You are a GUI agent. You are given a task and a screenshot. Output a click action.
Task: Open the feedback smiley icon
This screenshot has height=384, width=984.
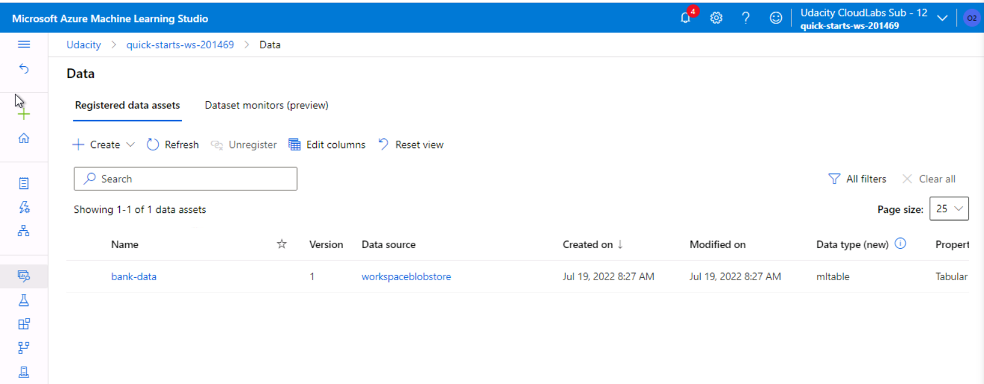click(x=775, y=18)
